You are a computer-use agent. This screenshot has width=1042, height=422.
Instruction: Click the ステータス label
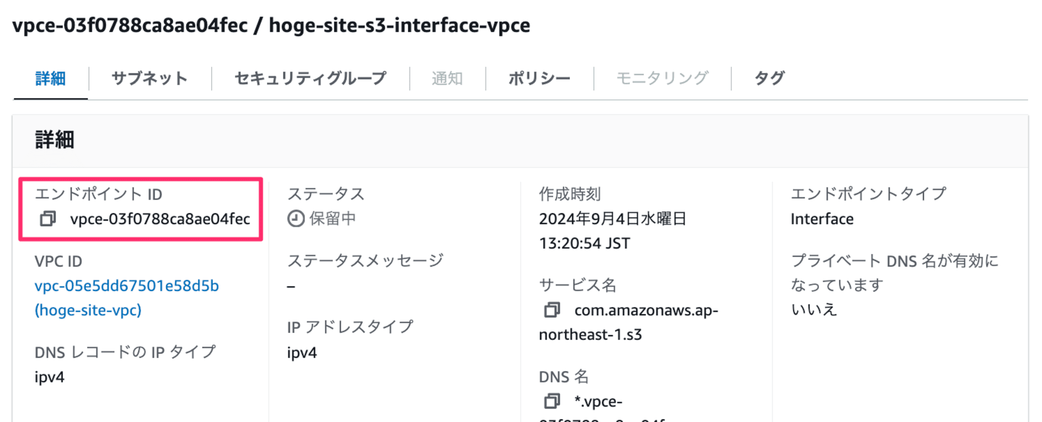pos(326,194)
